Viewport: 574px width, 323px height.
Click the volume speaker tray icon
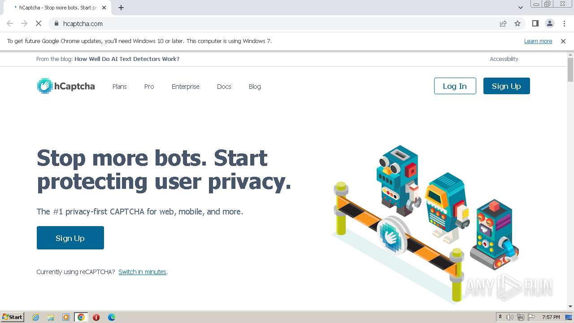pos(510,317)
